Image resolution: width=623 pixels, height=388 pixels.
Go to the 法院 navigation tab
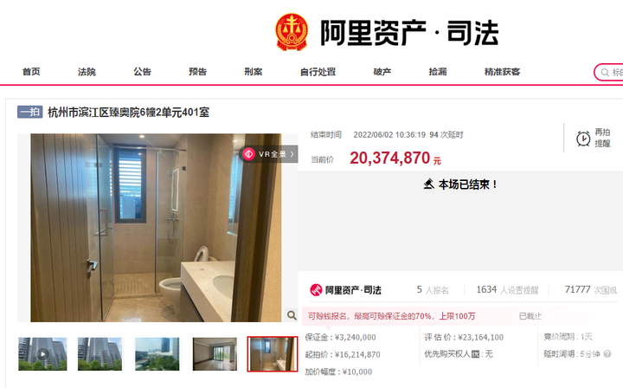pyautogui.click(x=87, y=72)
